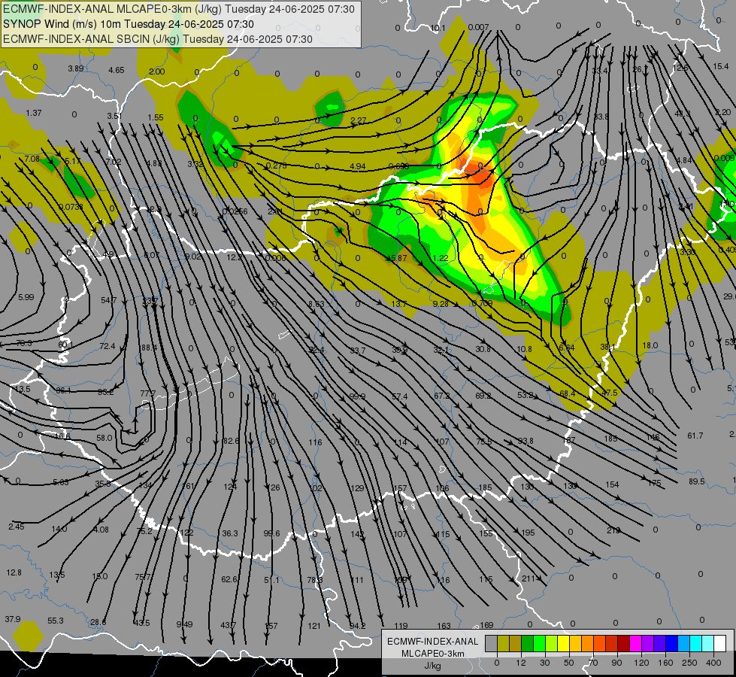The image size is (736, 677).
Task: Click the map value 0.273
Action: click(x=276, y=165)
